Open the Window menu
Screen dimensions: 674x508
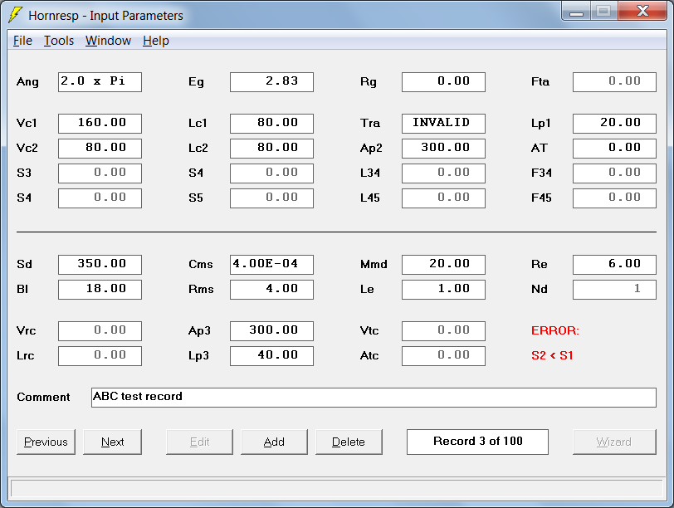pos(108,41)
